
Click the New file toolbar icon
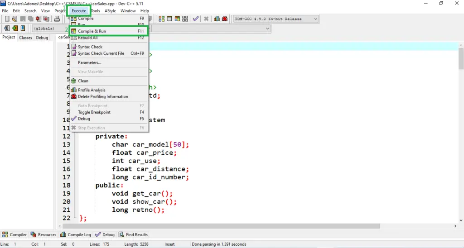point(7,19)
